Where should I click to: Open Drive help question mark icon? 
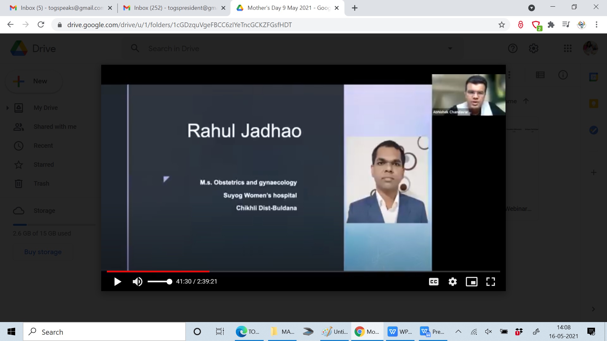[x=513, y=49]
